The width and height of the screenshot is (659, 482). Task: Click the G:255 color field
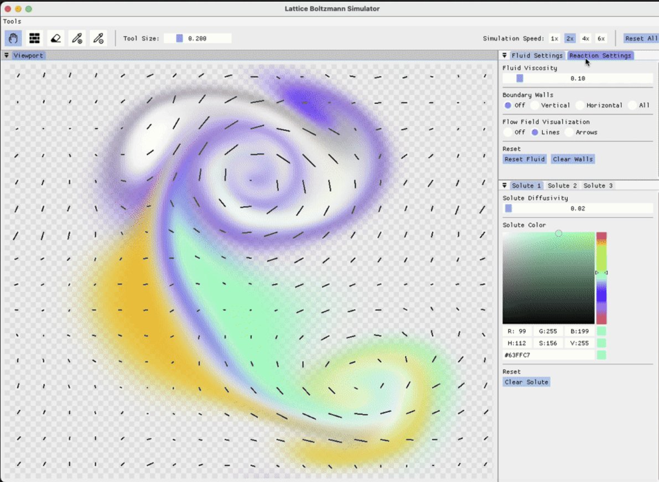coord(548,331)
